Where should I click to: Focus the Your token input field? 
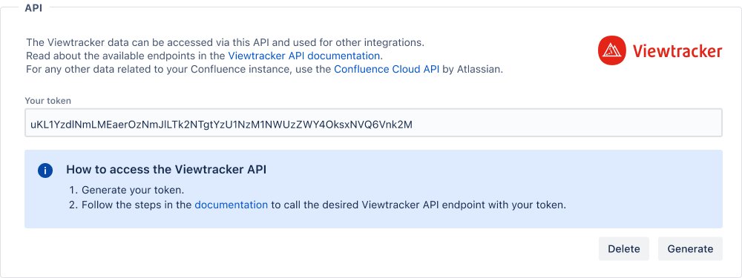coord(373,123)
